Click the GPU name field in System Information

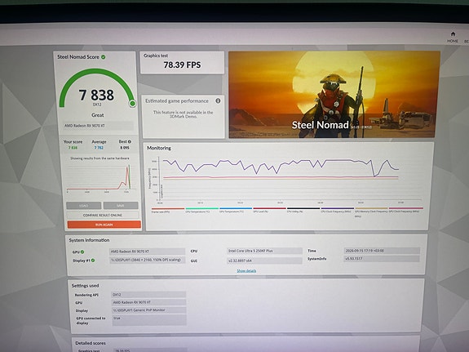[147, 252]
